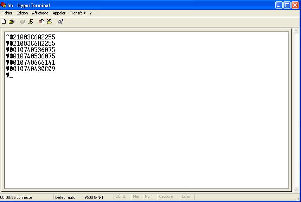Click the Open folder toolbar icon
This screenshot has height=202, width=301.
(x=12, y=21)
